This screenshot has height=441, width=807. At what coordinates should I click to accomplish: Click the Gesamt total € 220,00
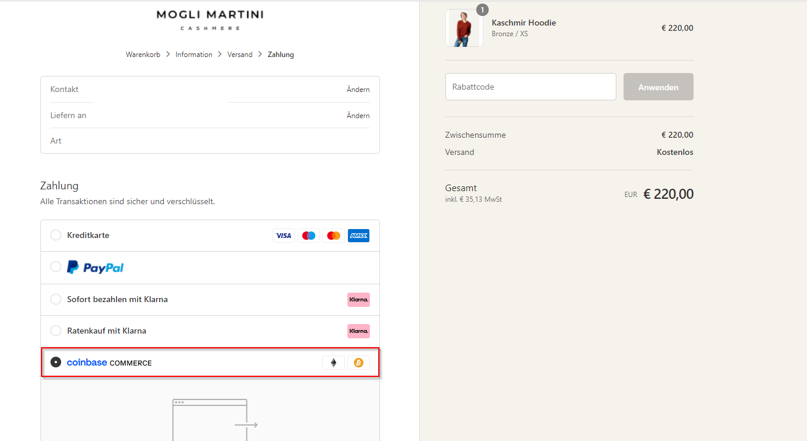point(669,194)
